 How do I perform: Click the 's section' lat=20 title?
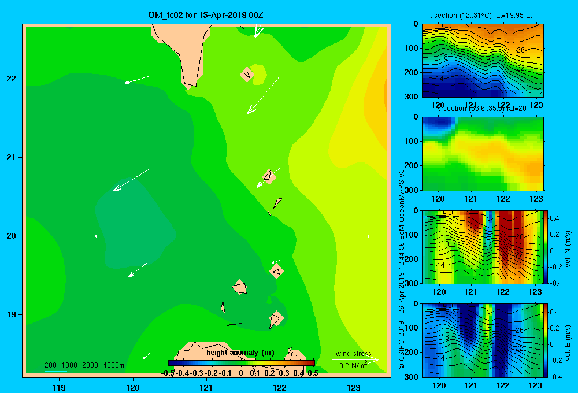coord(481,109)
